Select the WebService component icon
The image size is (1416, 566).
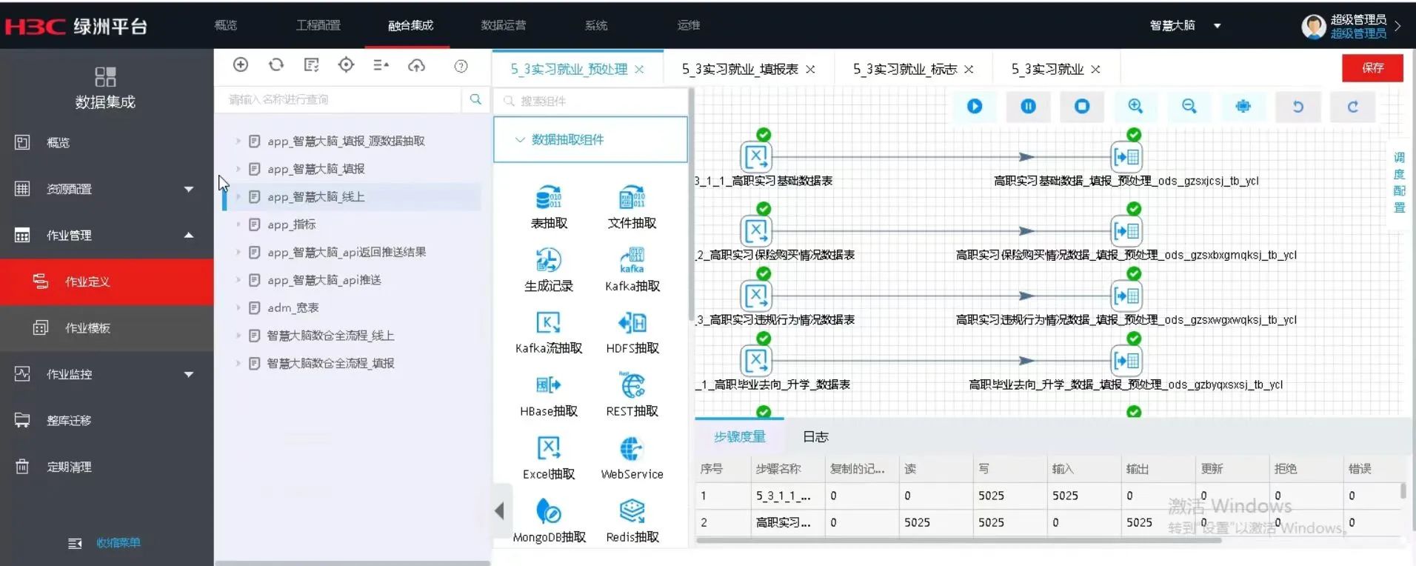(632, 448)
